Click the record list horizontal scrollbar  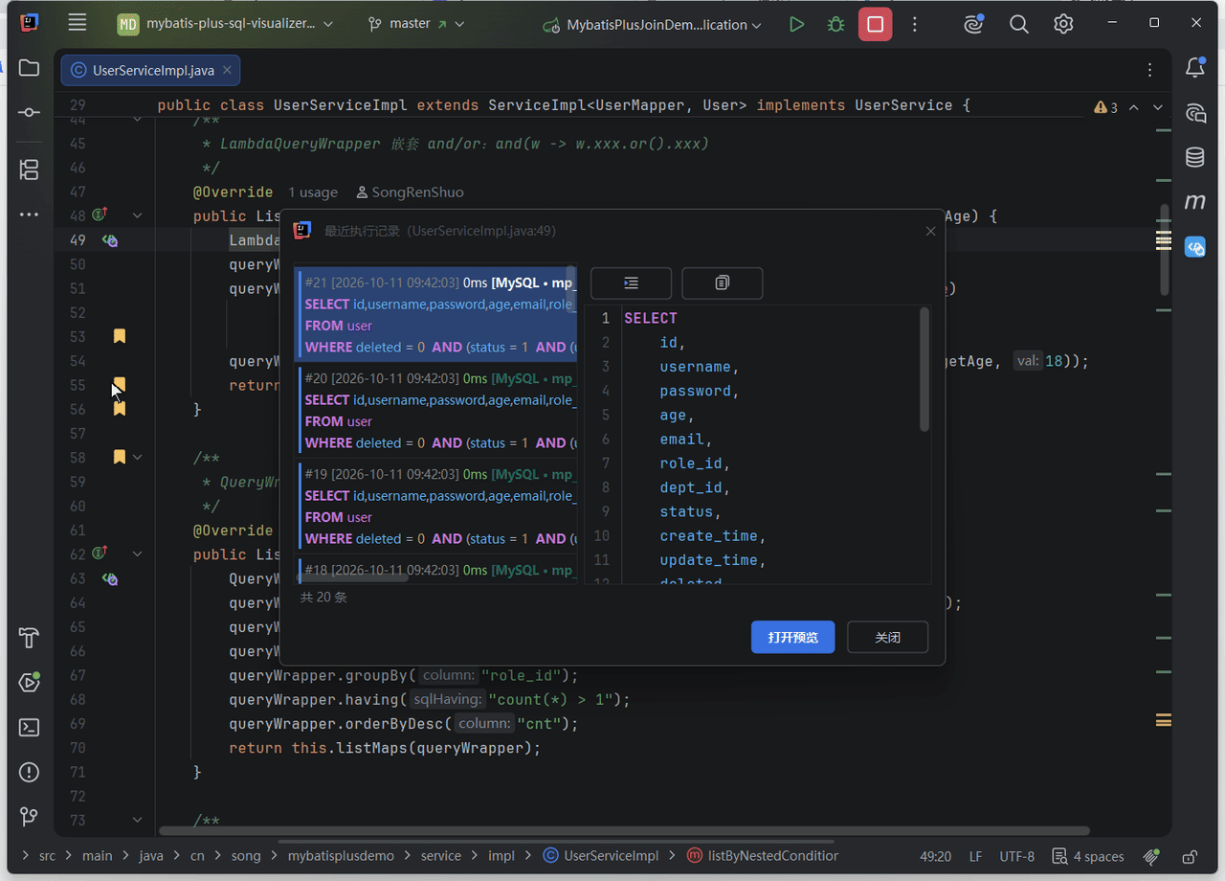tap(354, 577)
